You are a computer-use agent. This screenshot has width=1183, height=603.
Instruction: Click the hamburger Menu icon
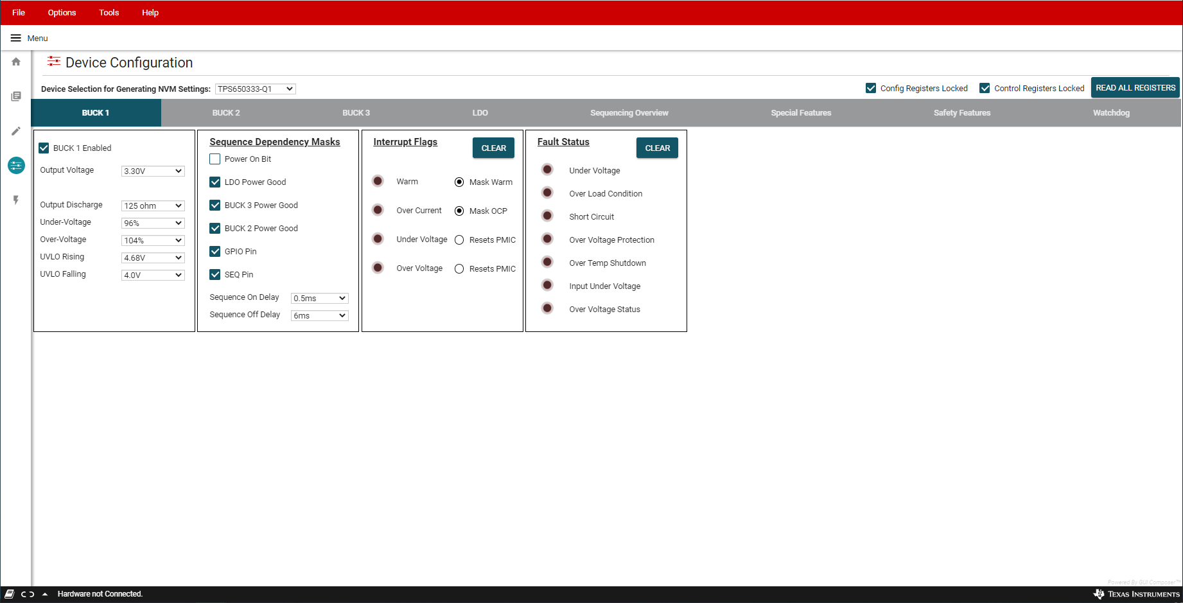(15, 38)
